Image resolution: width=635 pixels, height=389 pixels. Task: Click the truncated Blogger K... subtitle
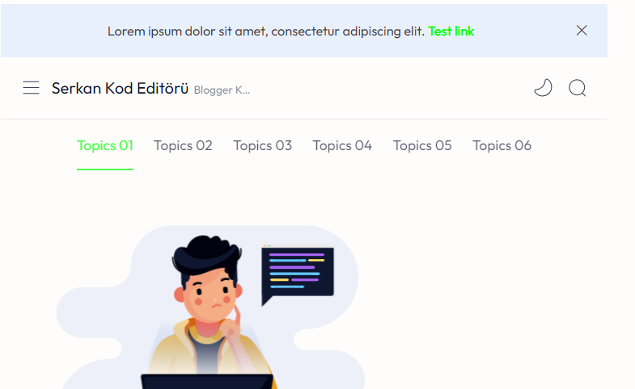point(222,90)
